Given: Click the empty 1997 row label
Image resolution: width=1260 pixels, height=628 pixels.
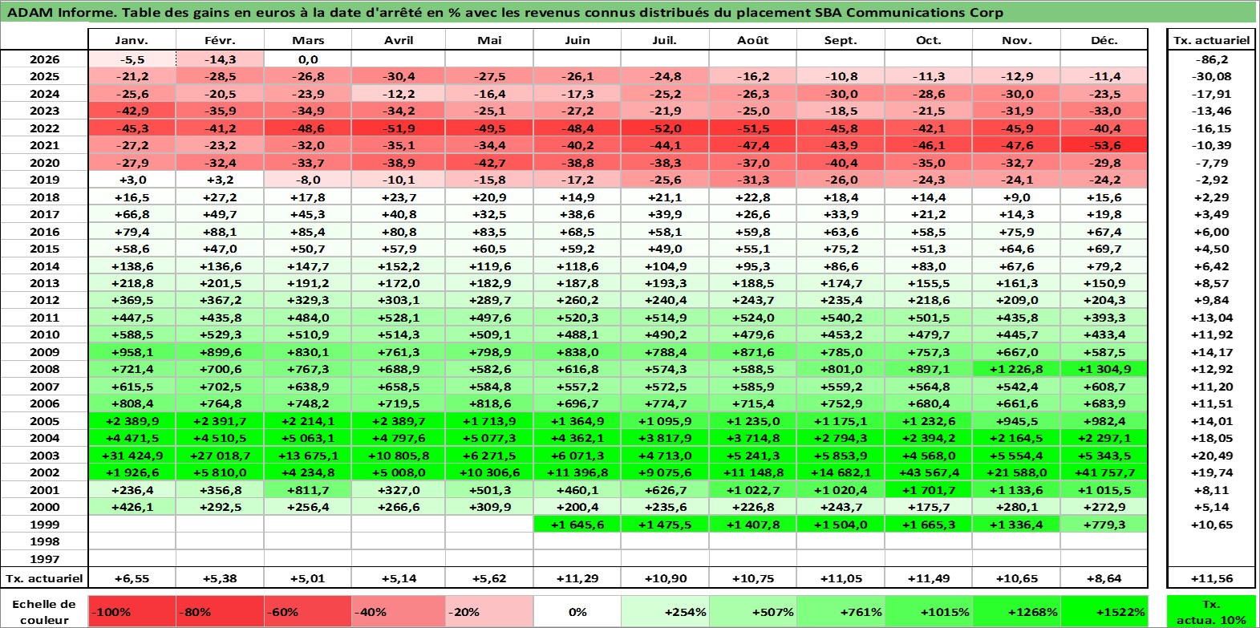Looking at the screenshot, I should click(x=44, y=559).
